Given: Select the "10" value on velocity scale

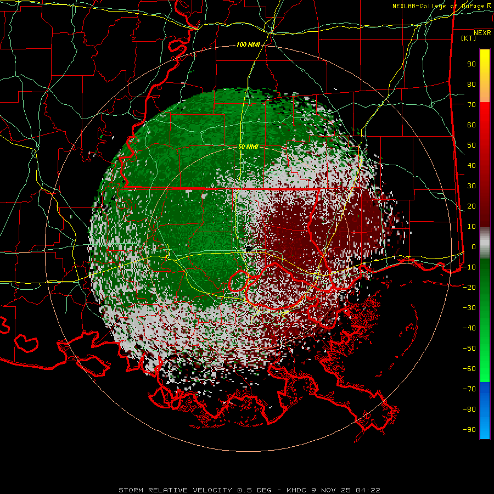Looking at the screenshot, I should [x=471, y=227].
